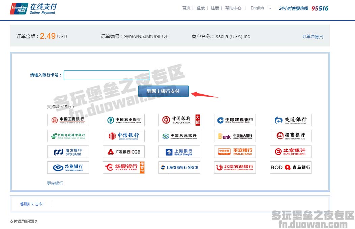This screenshot has height=229, width=355.
Task: Choose Agricultural Bank of China logo
Action: [124, 120]
